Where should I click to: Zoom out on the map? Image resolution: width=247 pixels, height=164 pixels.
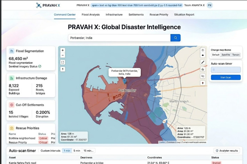(63, 55)
